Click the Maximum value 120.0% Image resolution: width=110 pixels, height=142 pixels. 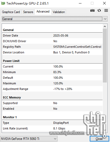point(58,83)
